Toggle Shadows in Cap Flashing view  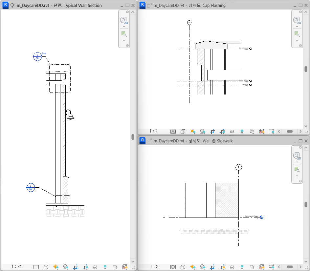point(203,132)
